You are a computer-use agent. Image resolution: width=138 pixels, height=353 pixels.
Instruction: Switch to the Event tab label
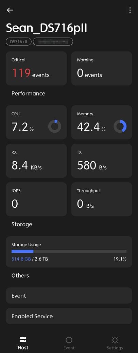click(69, 348)
